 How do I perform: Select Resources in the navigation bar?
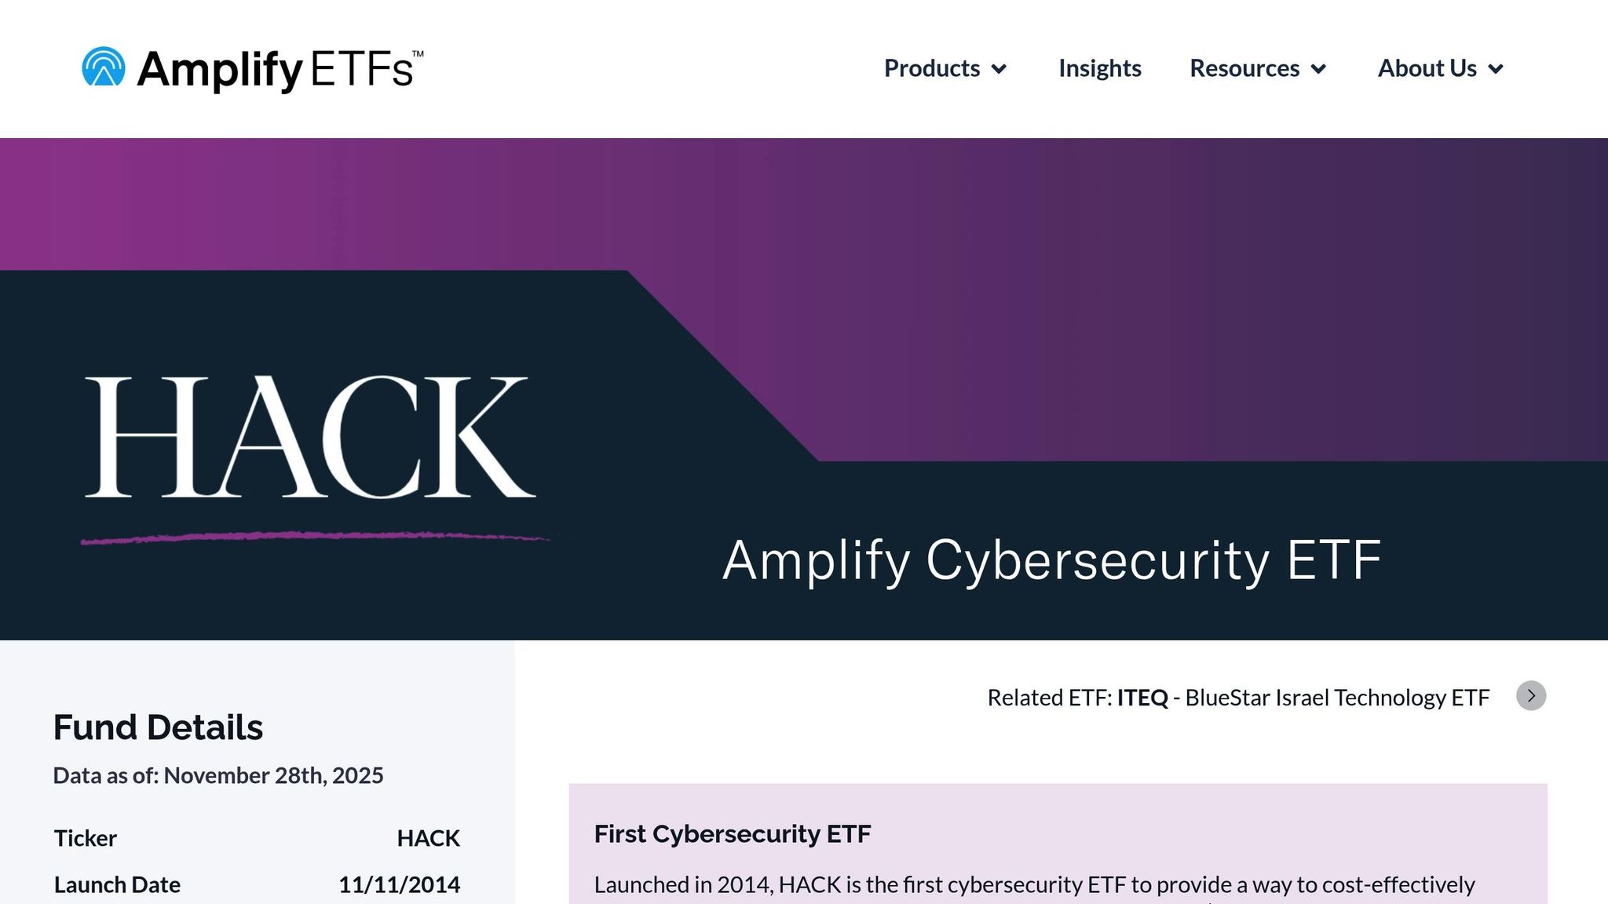[x=1244, y=69]
